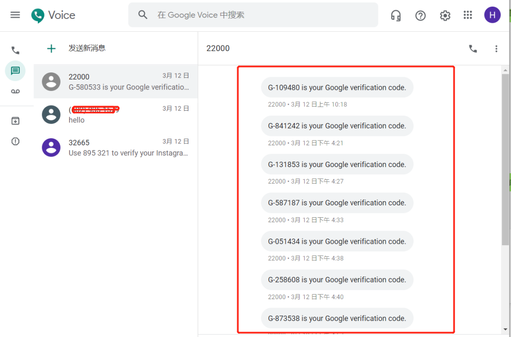Screen dimensions: 511x337
Task: Open the Spam sidebar icon
Action: (x=15, y=142)
